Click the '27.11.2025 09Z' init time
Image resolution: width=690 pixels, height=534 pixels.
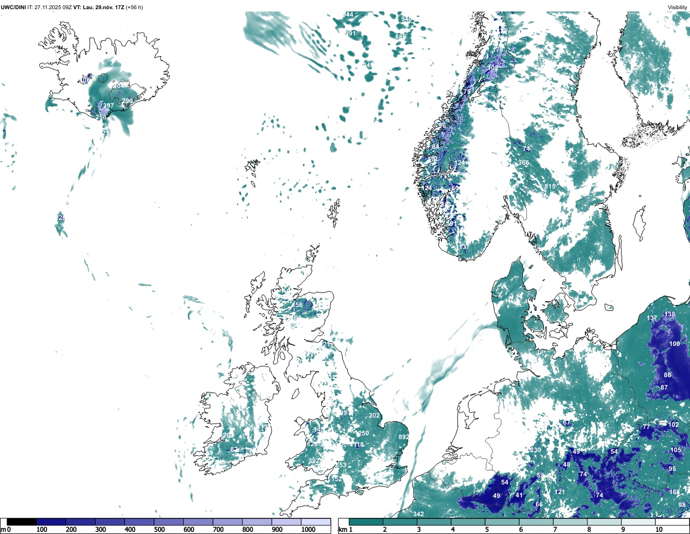click(x=53, y=8)
